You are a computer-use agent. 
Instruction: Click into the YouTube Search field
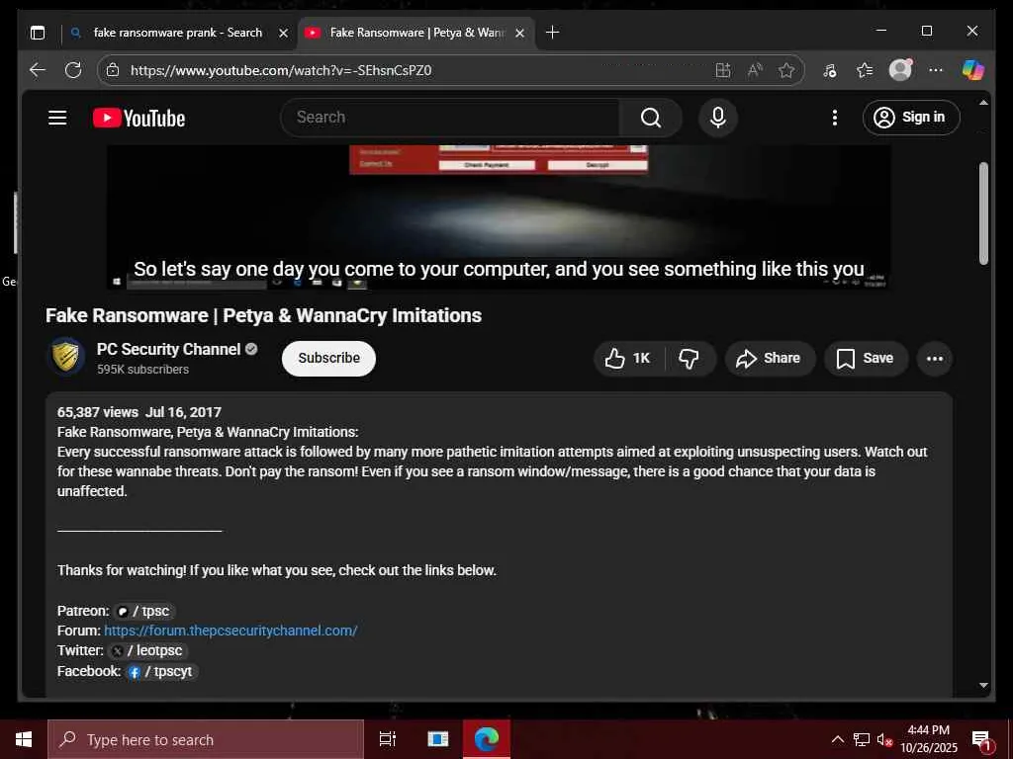click(x=450, y=118)
